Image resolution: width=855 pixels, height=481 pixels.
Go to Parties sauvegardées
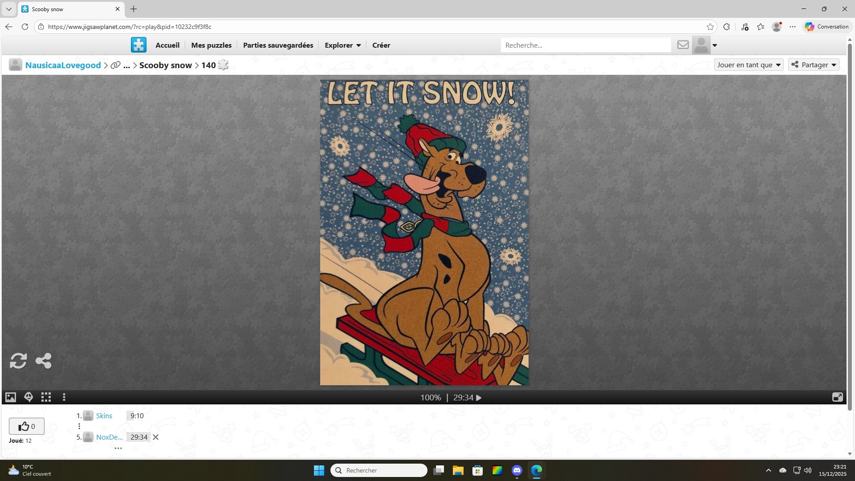coord(278,45)
